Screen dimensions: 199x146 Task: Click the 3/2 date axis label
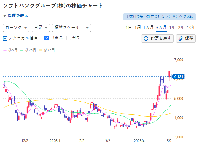(x=107, y=141)
